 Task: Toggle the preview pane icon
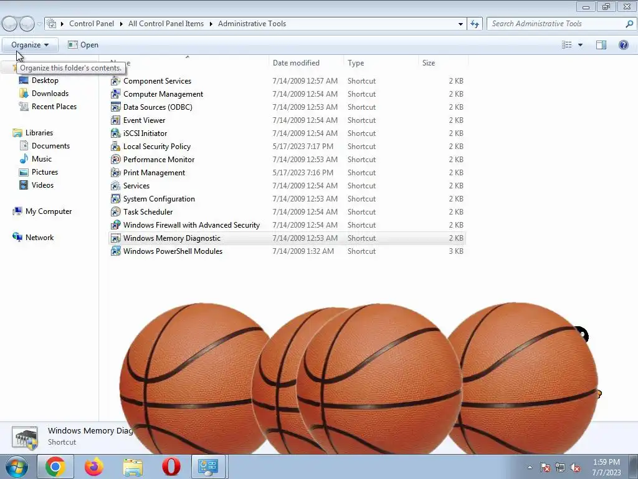click(601, 45)
